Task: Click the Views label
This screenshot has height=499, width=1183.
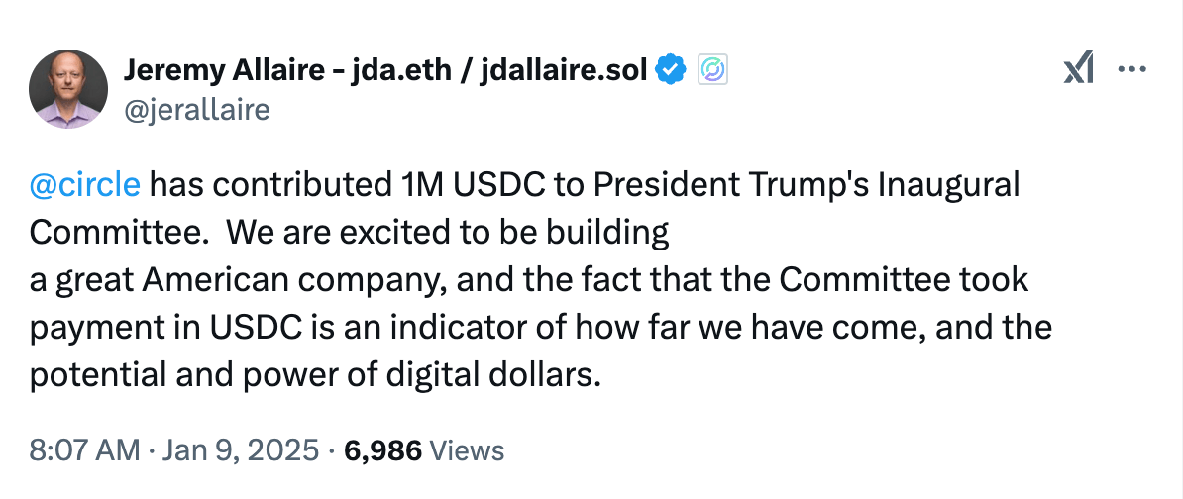Action: (468, 450)
